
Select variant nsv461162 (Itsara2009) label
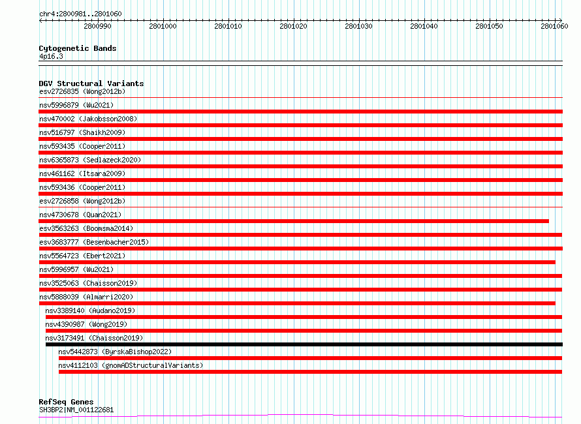point(82,174)
